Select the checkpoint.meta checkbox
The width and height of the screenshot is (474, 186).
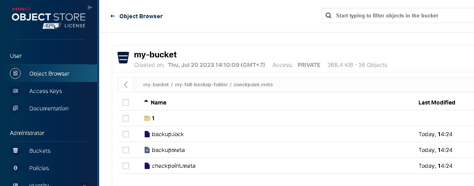(126, 166)
